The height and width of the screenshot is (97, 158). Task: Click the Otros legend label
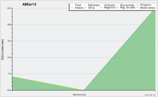[91, 8]
